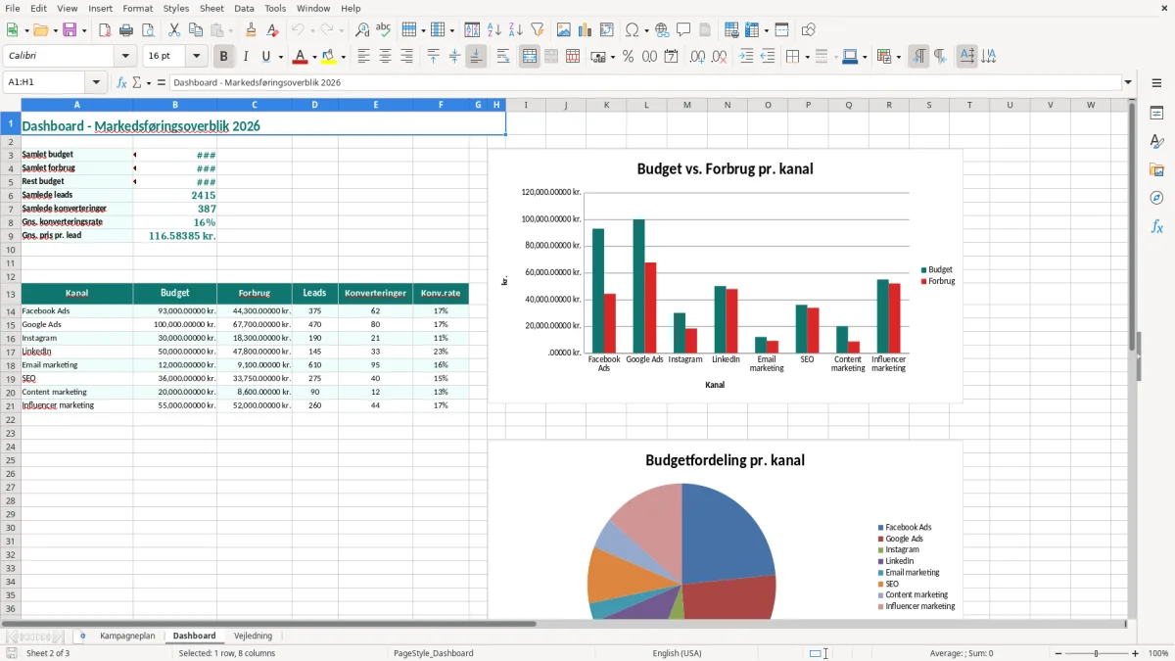The width and height of the screenshot is (1175, 661).
Task: Toggle Left-to-Right text direction
Action: (x=918, y=57)
